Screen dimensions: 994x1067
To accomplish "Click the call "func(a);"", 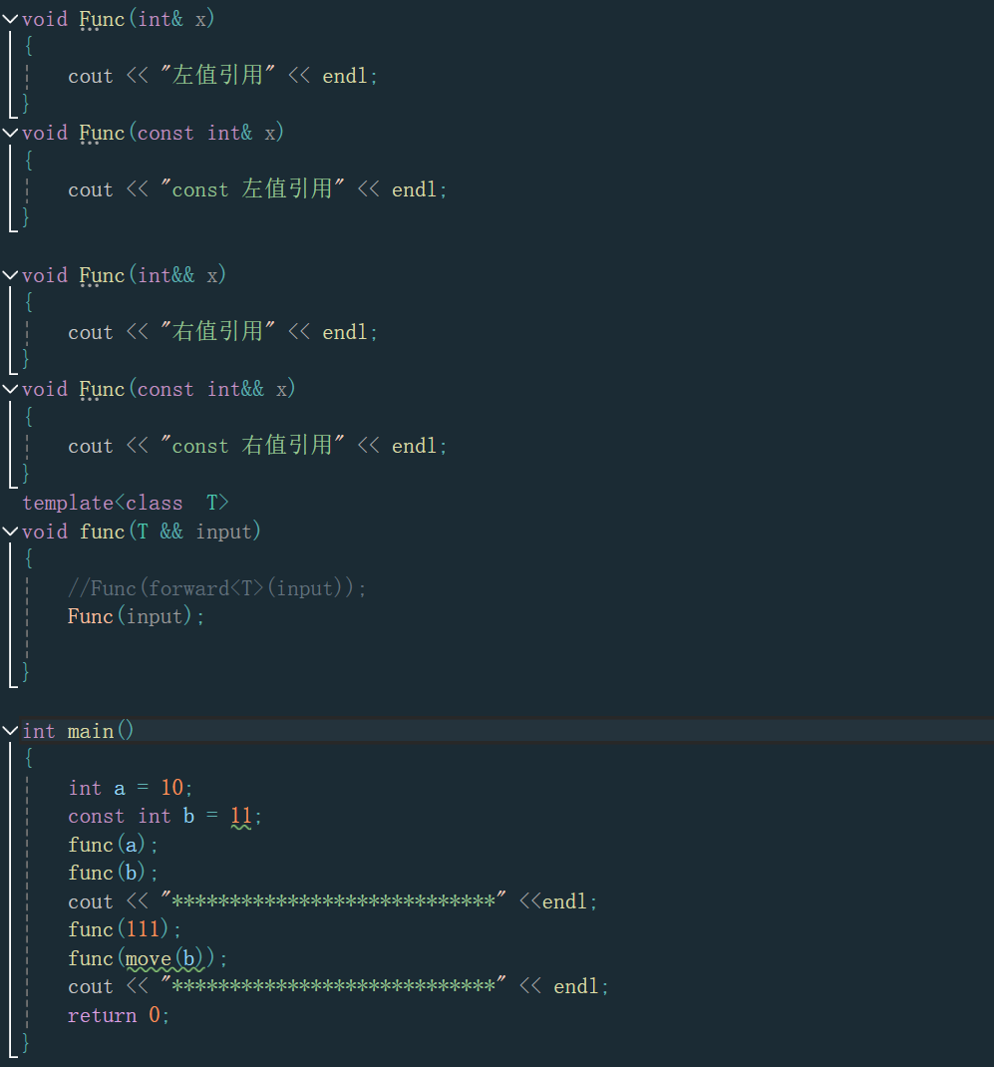I will tap(113, 845).
